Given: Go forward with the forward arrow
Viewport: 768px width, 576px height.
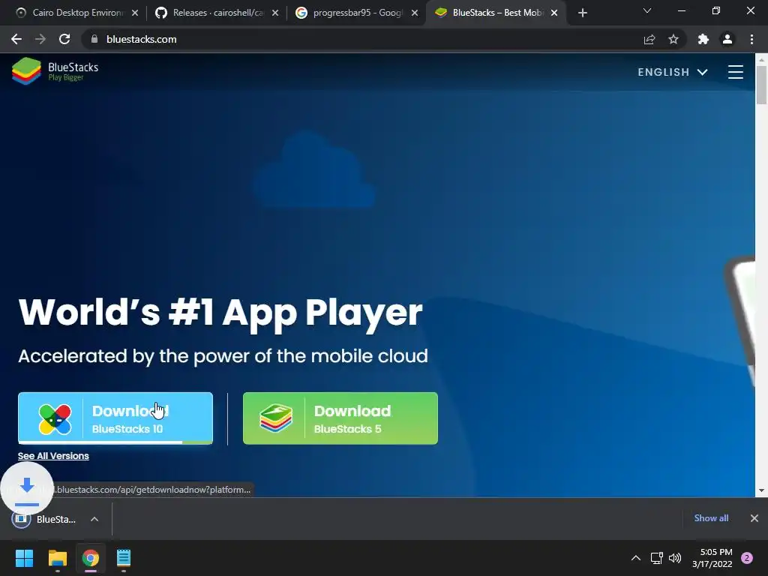Looking at the screenshot, I should (x=40, y=39).
